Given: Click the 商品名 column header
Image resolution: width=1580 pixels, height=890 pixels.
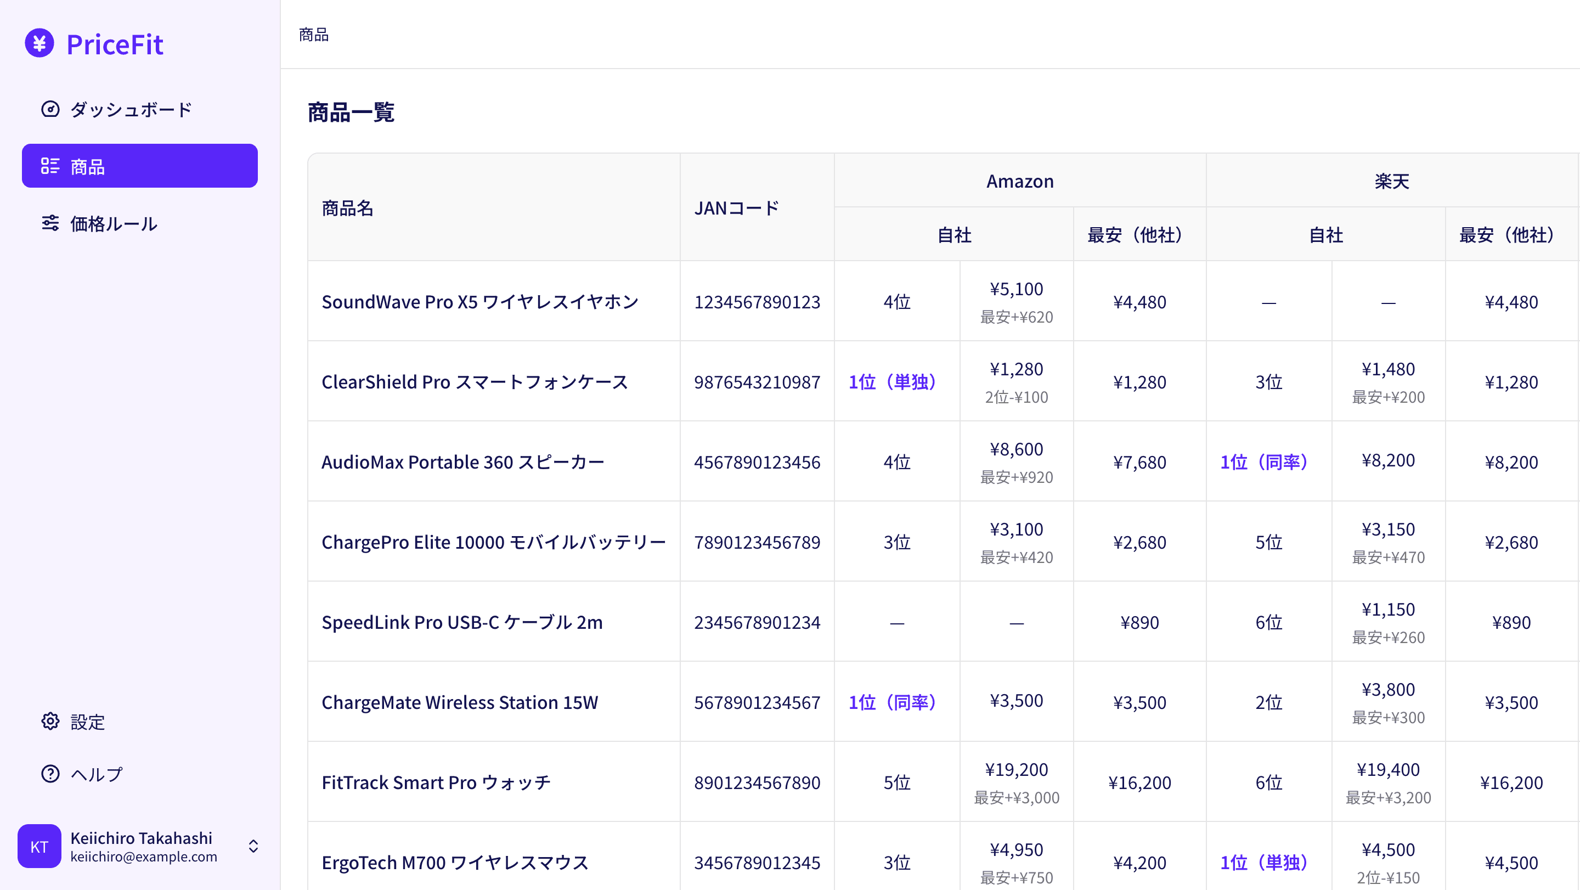Looking at the screenshot, I should (348, 209).
